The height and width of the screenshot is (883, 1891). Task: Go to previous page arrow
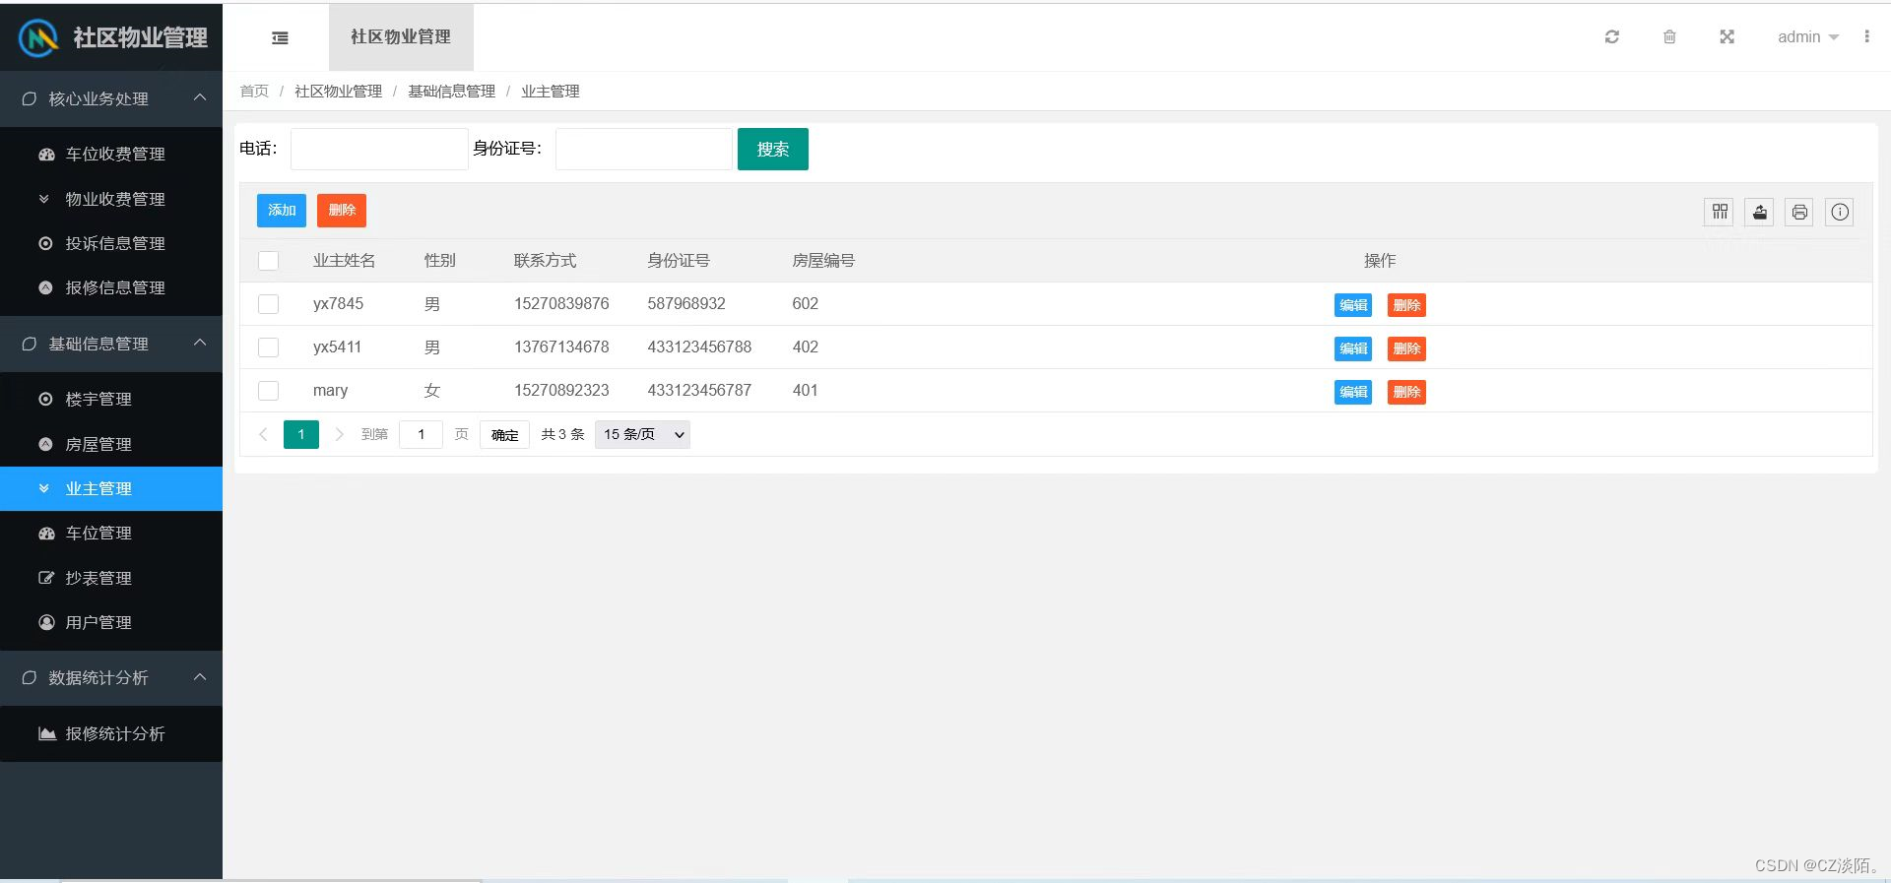coord(263,434)
